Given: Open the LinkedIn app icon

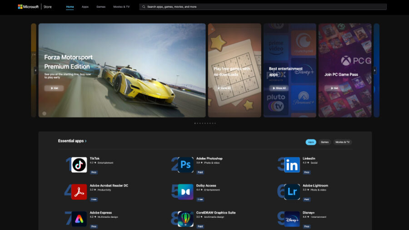Looking at the screenshot, I should 292,165.
